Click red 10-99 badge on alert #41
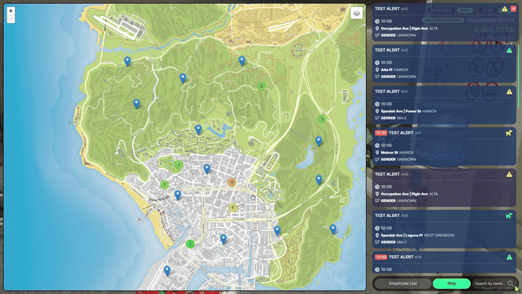522x294 pixels. (x=381, y=133)
